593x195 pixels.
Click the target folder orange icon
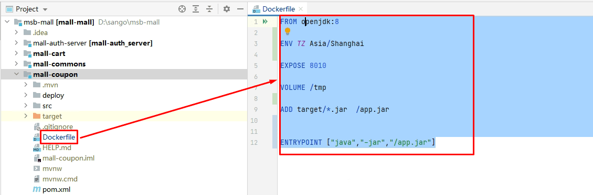(x=37, y=117)
